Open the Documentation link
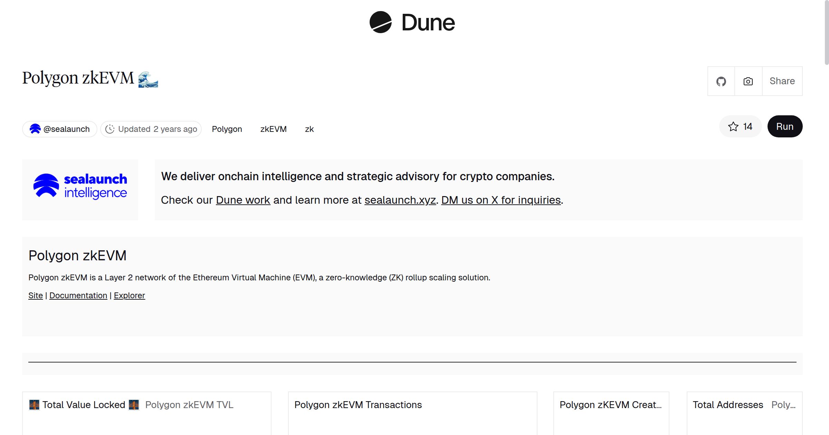Viewport: 829px width, 435px height. point(78,296)
